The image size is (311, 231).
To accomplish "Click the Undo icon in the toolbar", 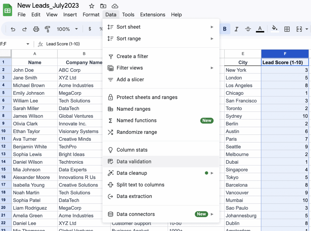I will tap(13, 29).
